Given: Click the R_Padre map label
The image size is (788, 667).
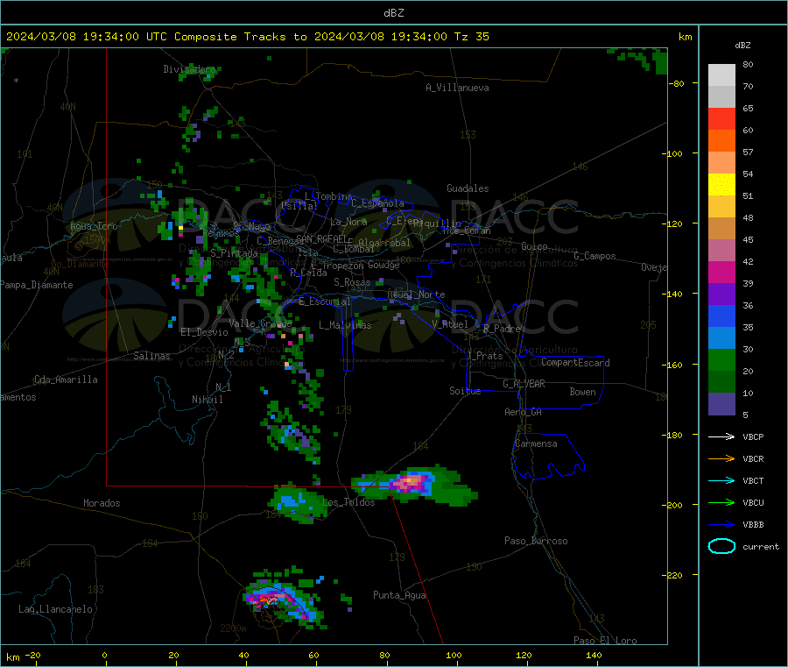Looking at the screenshot, I should coord(502,329).
